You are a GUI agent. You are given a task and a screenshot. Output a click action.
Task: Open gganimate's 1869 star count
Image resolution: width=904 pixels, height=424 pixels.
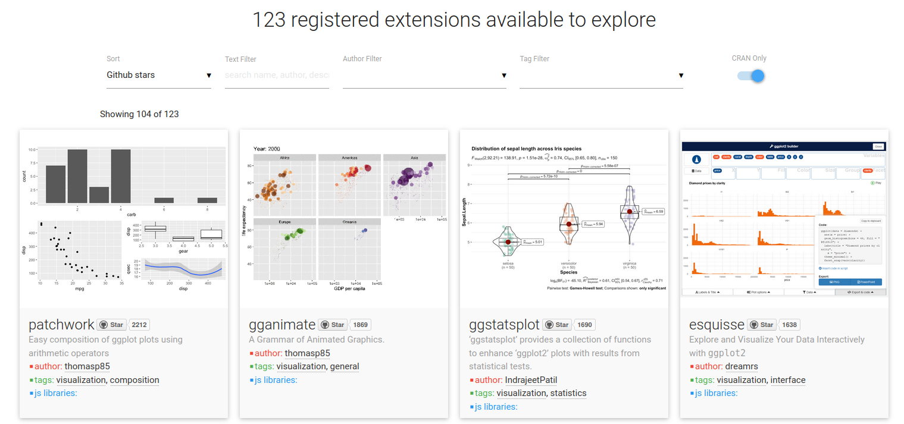(x=361, y=325)
